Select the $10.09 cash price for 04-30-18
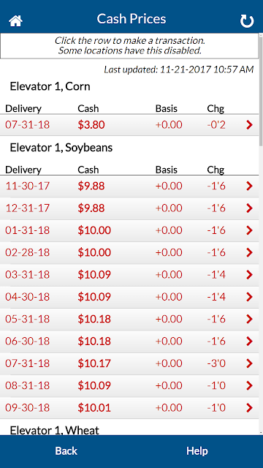The height and width of the screenshot is (468, 263). point(94,297)
